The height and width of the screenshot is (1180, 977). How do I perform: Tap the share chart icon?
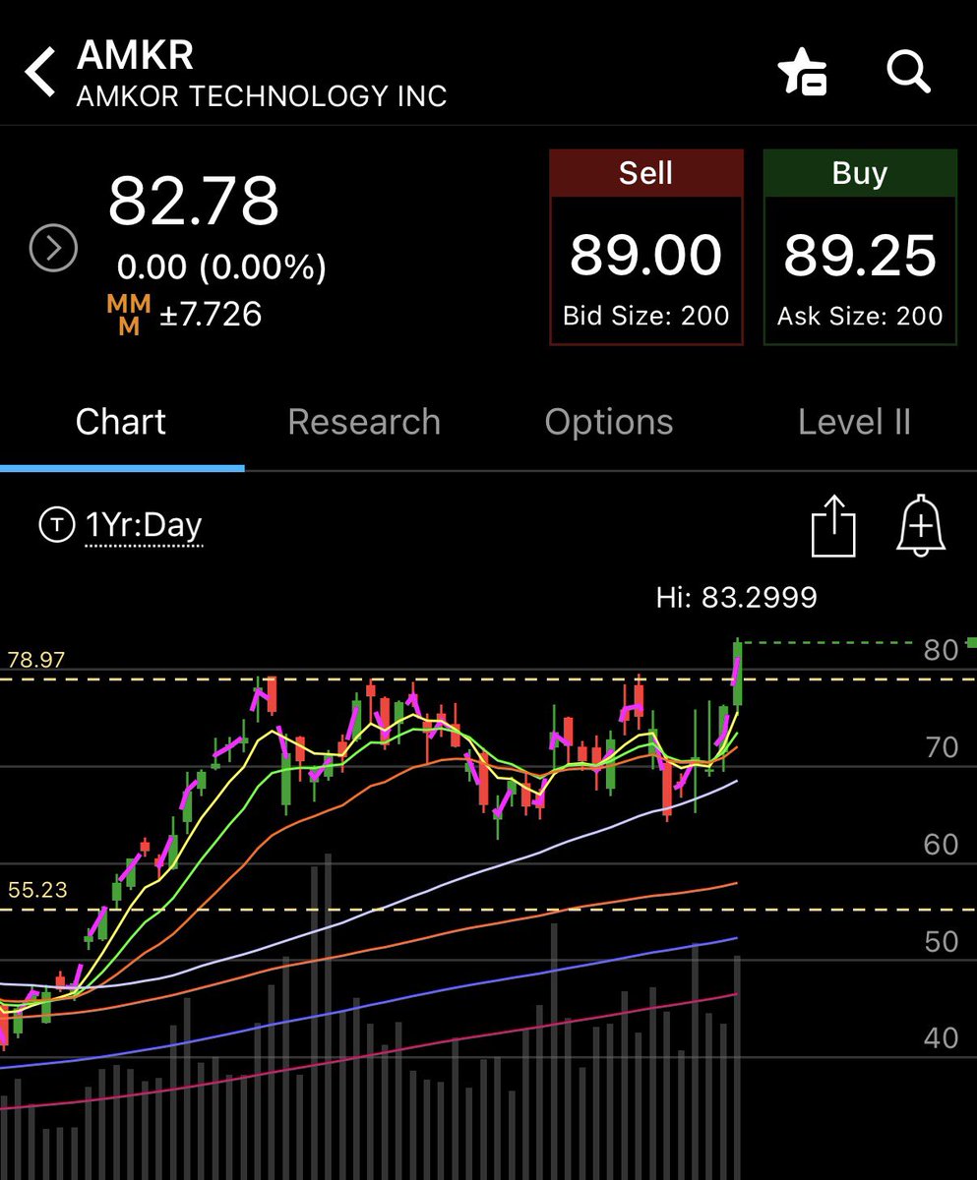[833, 527]
